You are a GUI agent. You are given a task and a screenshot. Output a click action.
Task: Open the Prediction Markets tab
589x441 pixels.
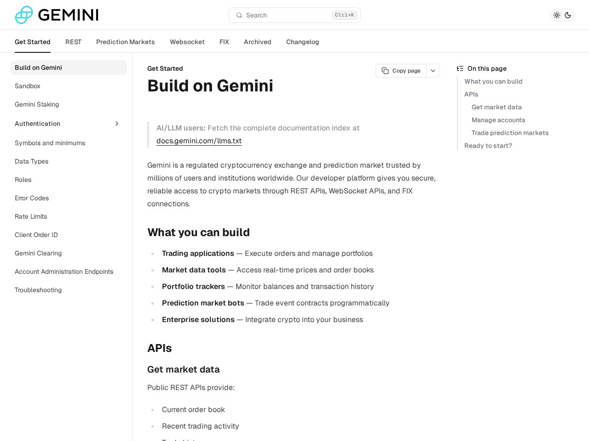pyautogui.click(x=125, y=42)
